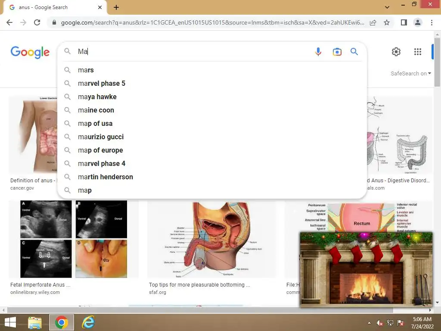Open File Explorer from the taskbar
The image size is (441, 331).
[x=35, y=322]
